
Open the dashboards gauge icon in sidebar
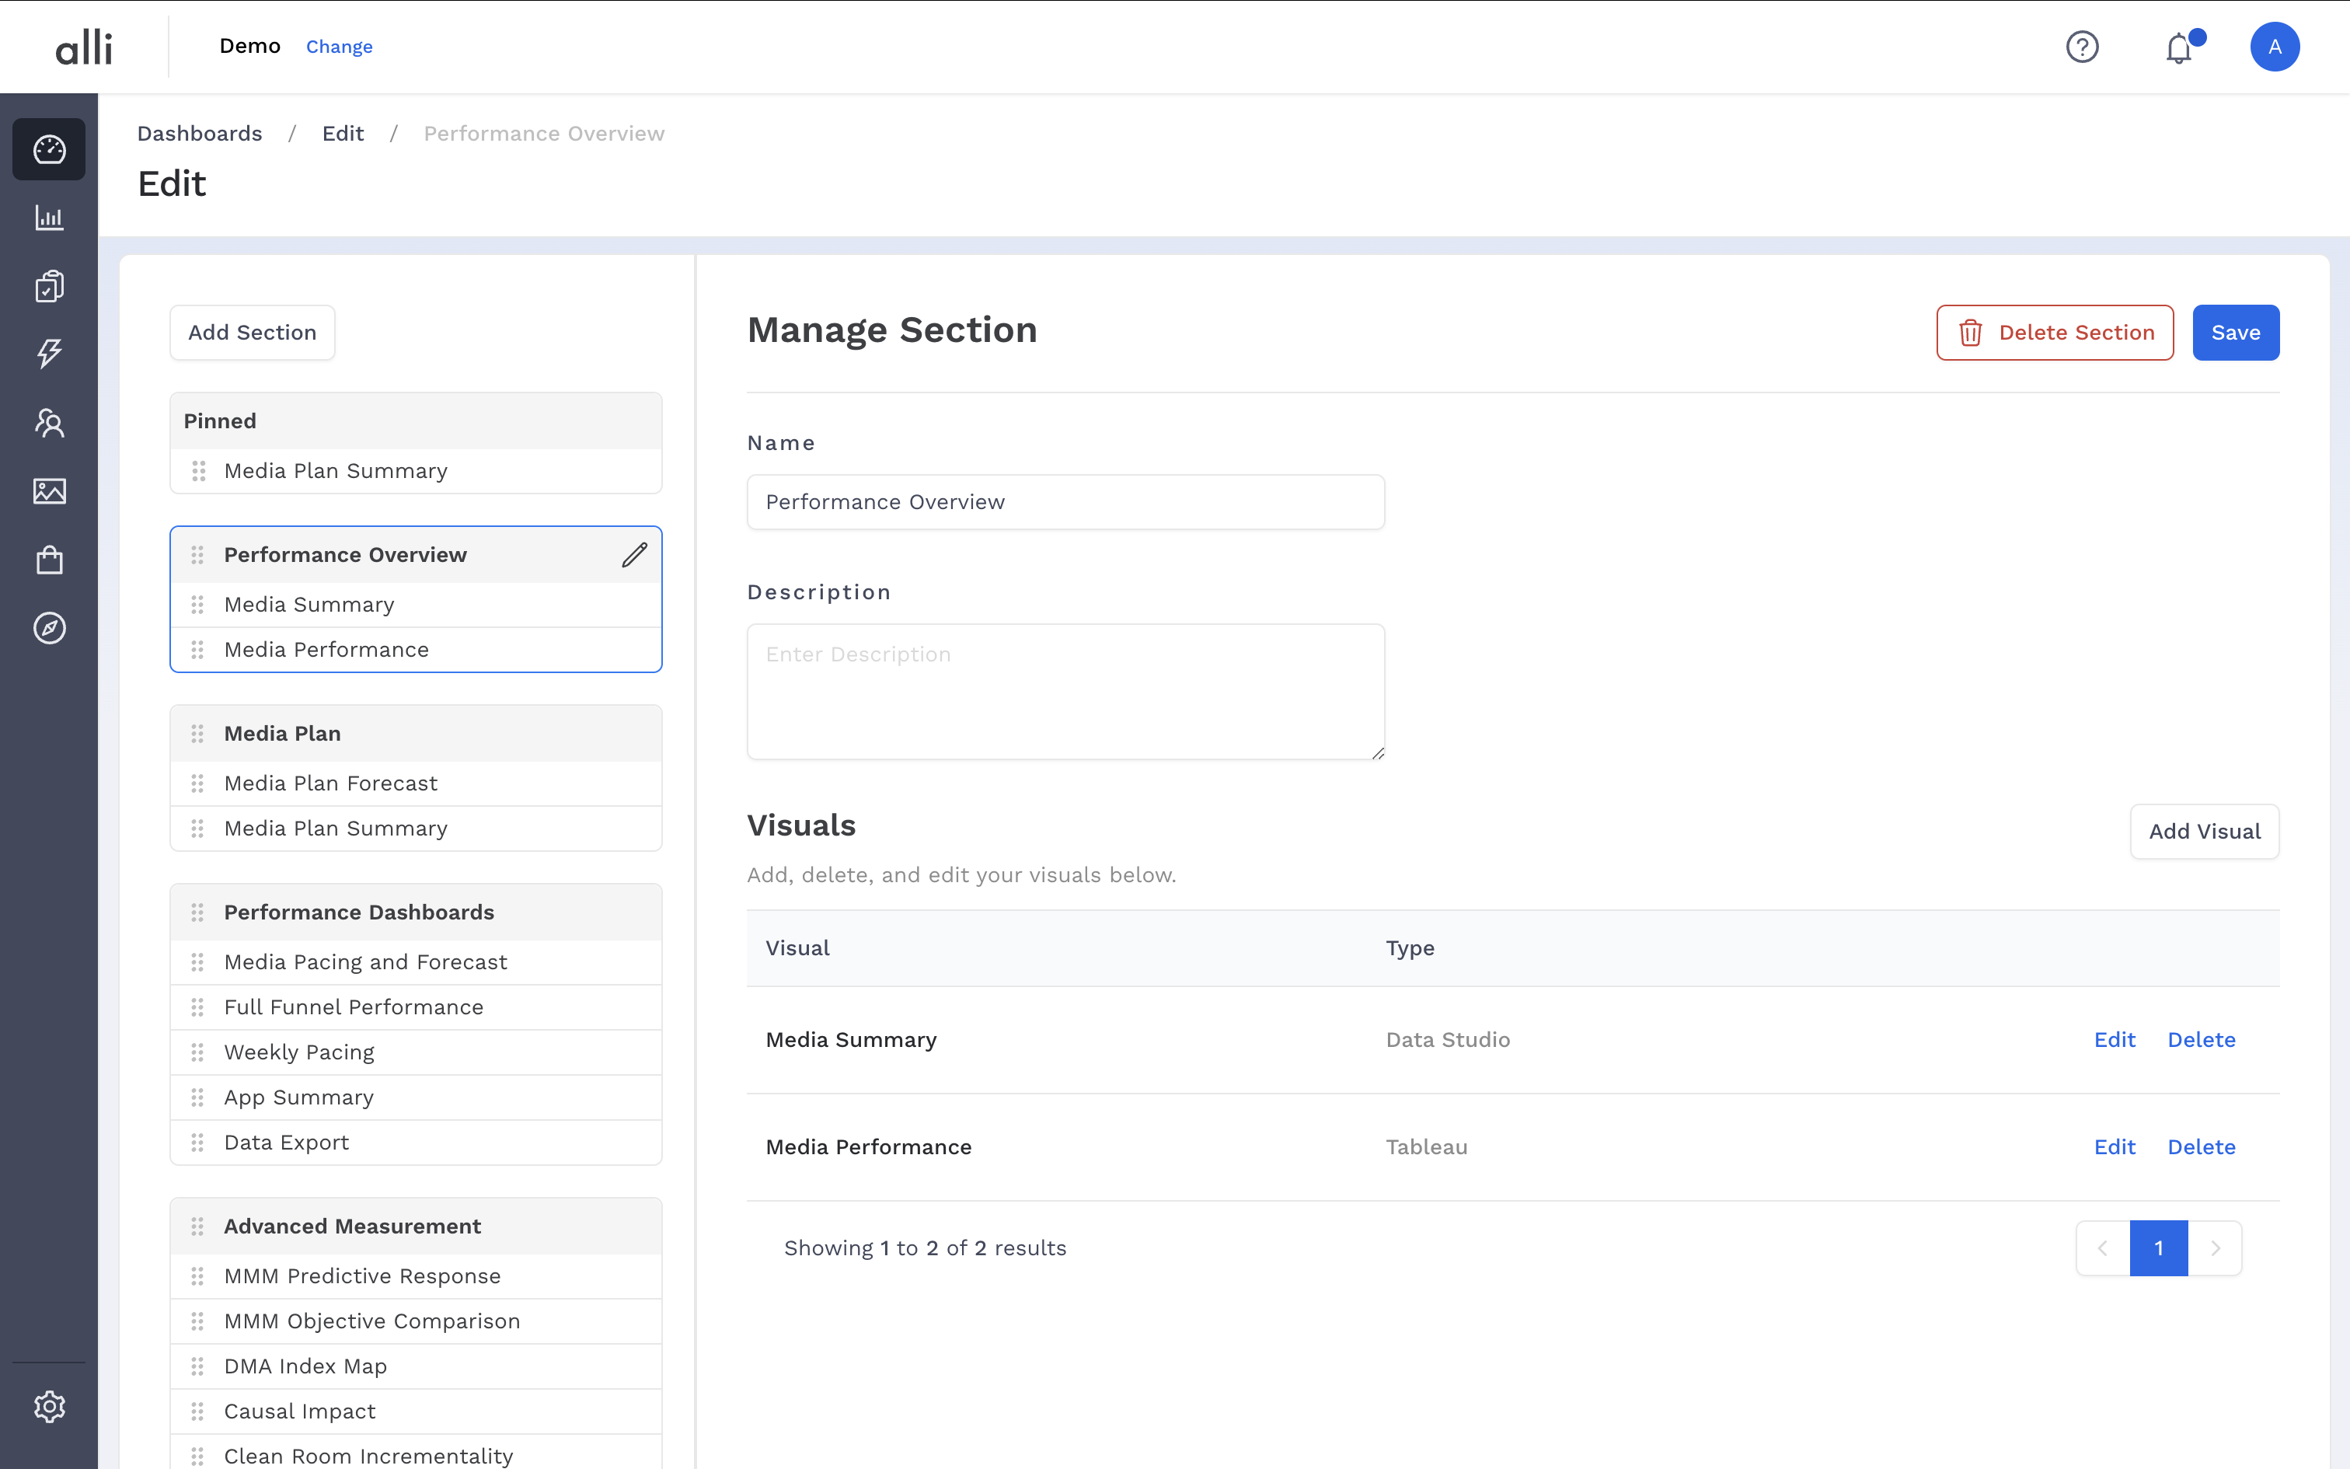coord(48,149)
